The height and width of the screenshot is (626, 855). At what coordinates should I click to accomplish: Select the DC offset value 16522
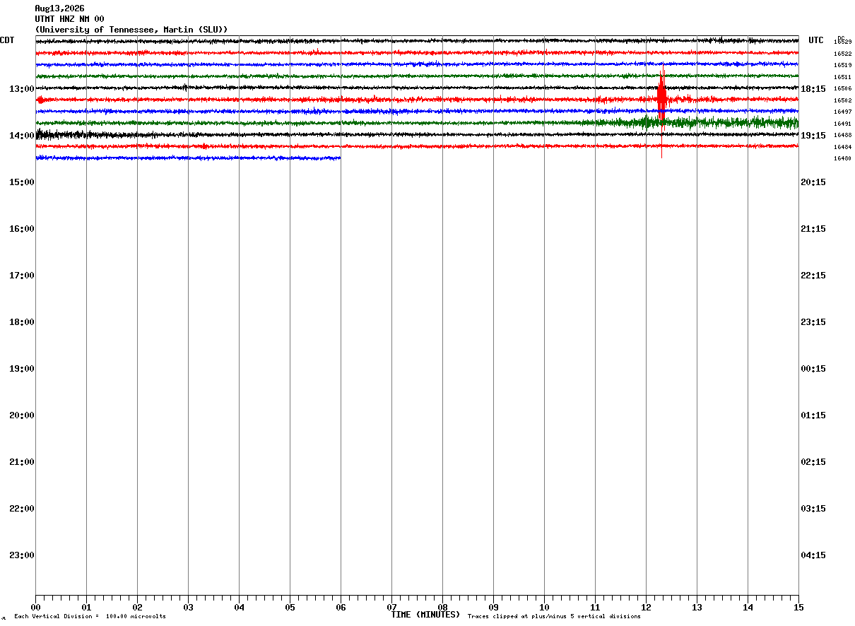point(842,54)
